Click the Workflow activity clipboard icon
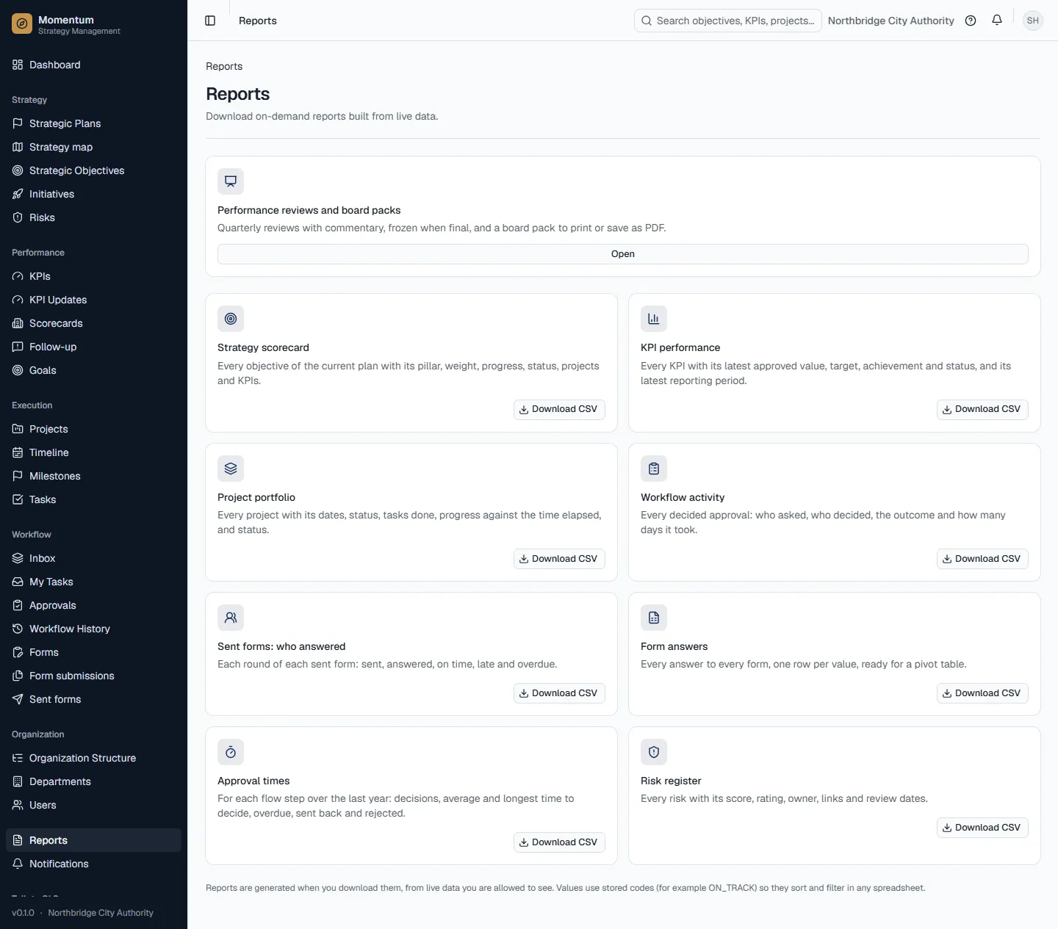 click(654, 469)
